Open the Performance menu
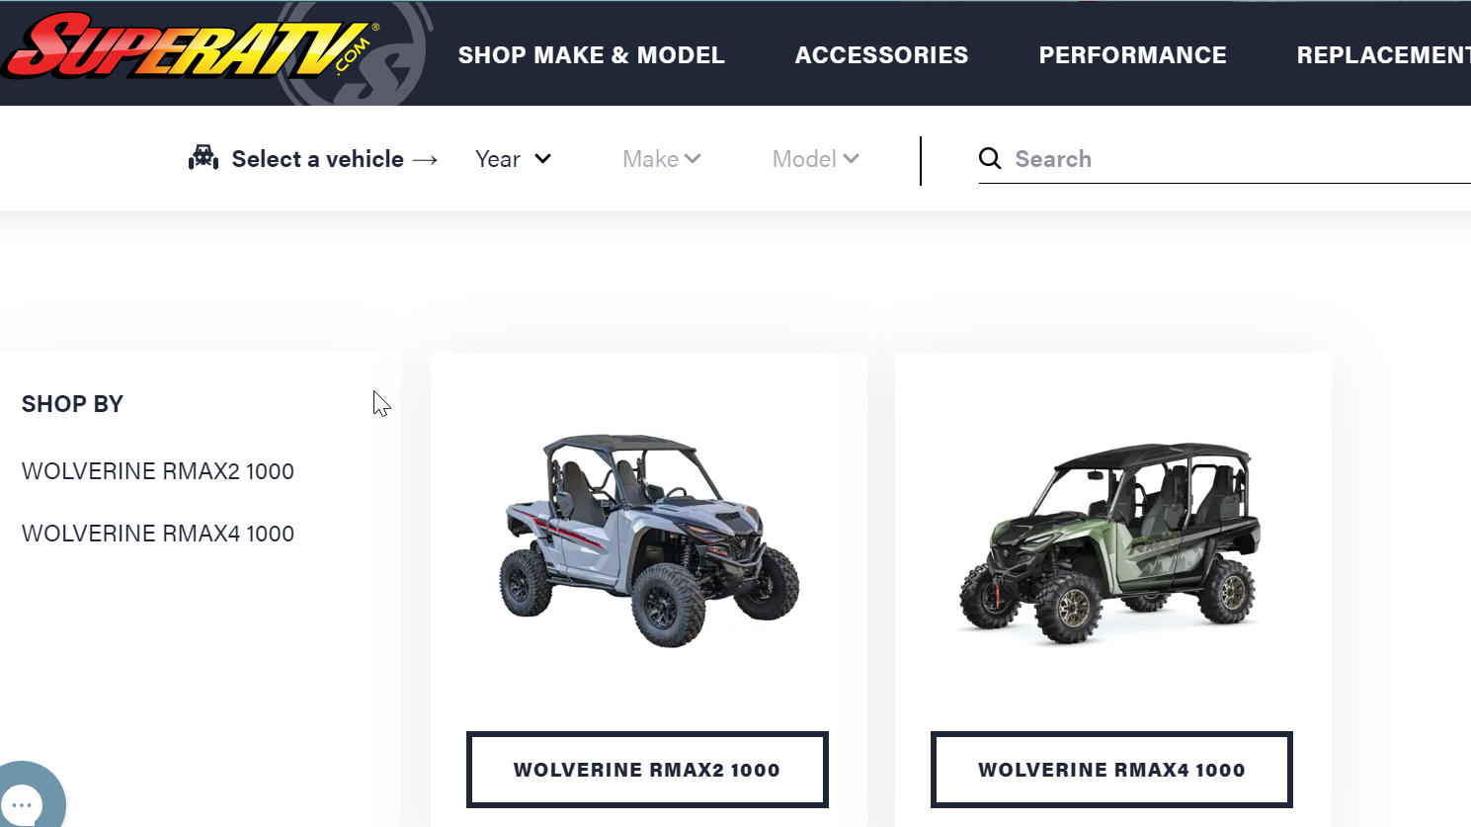Screen dimensions: 1471x827 1132,55
